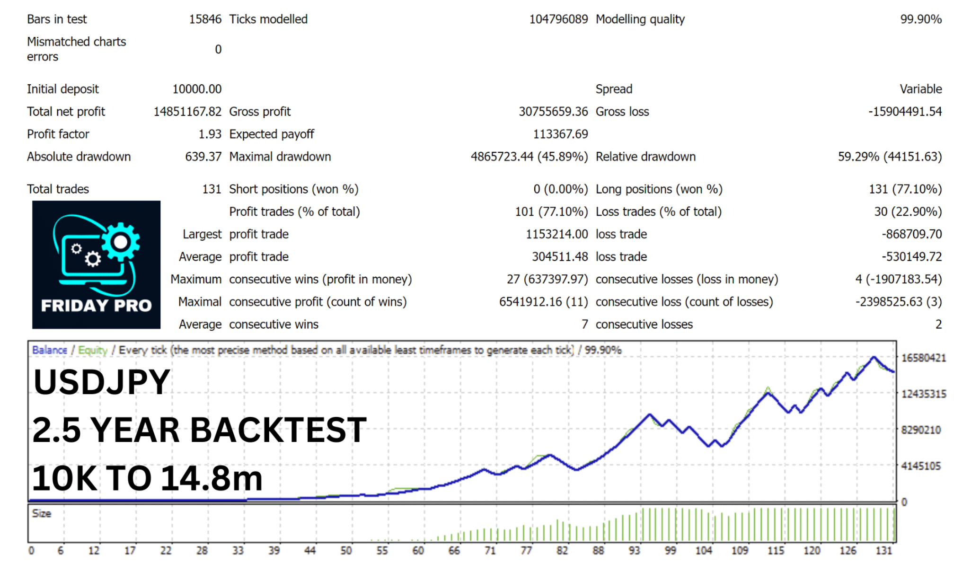Click the Initial deposit amount 10000.00

coord(197,89)
